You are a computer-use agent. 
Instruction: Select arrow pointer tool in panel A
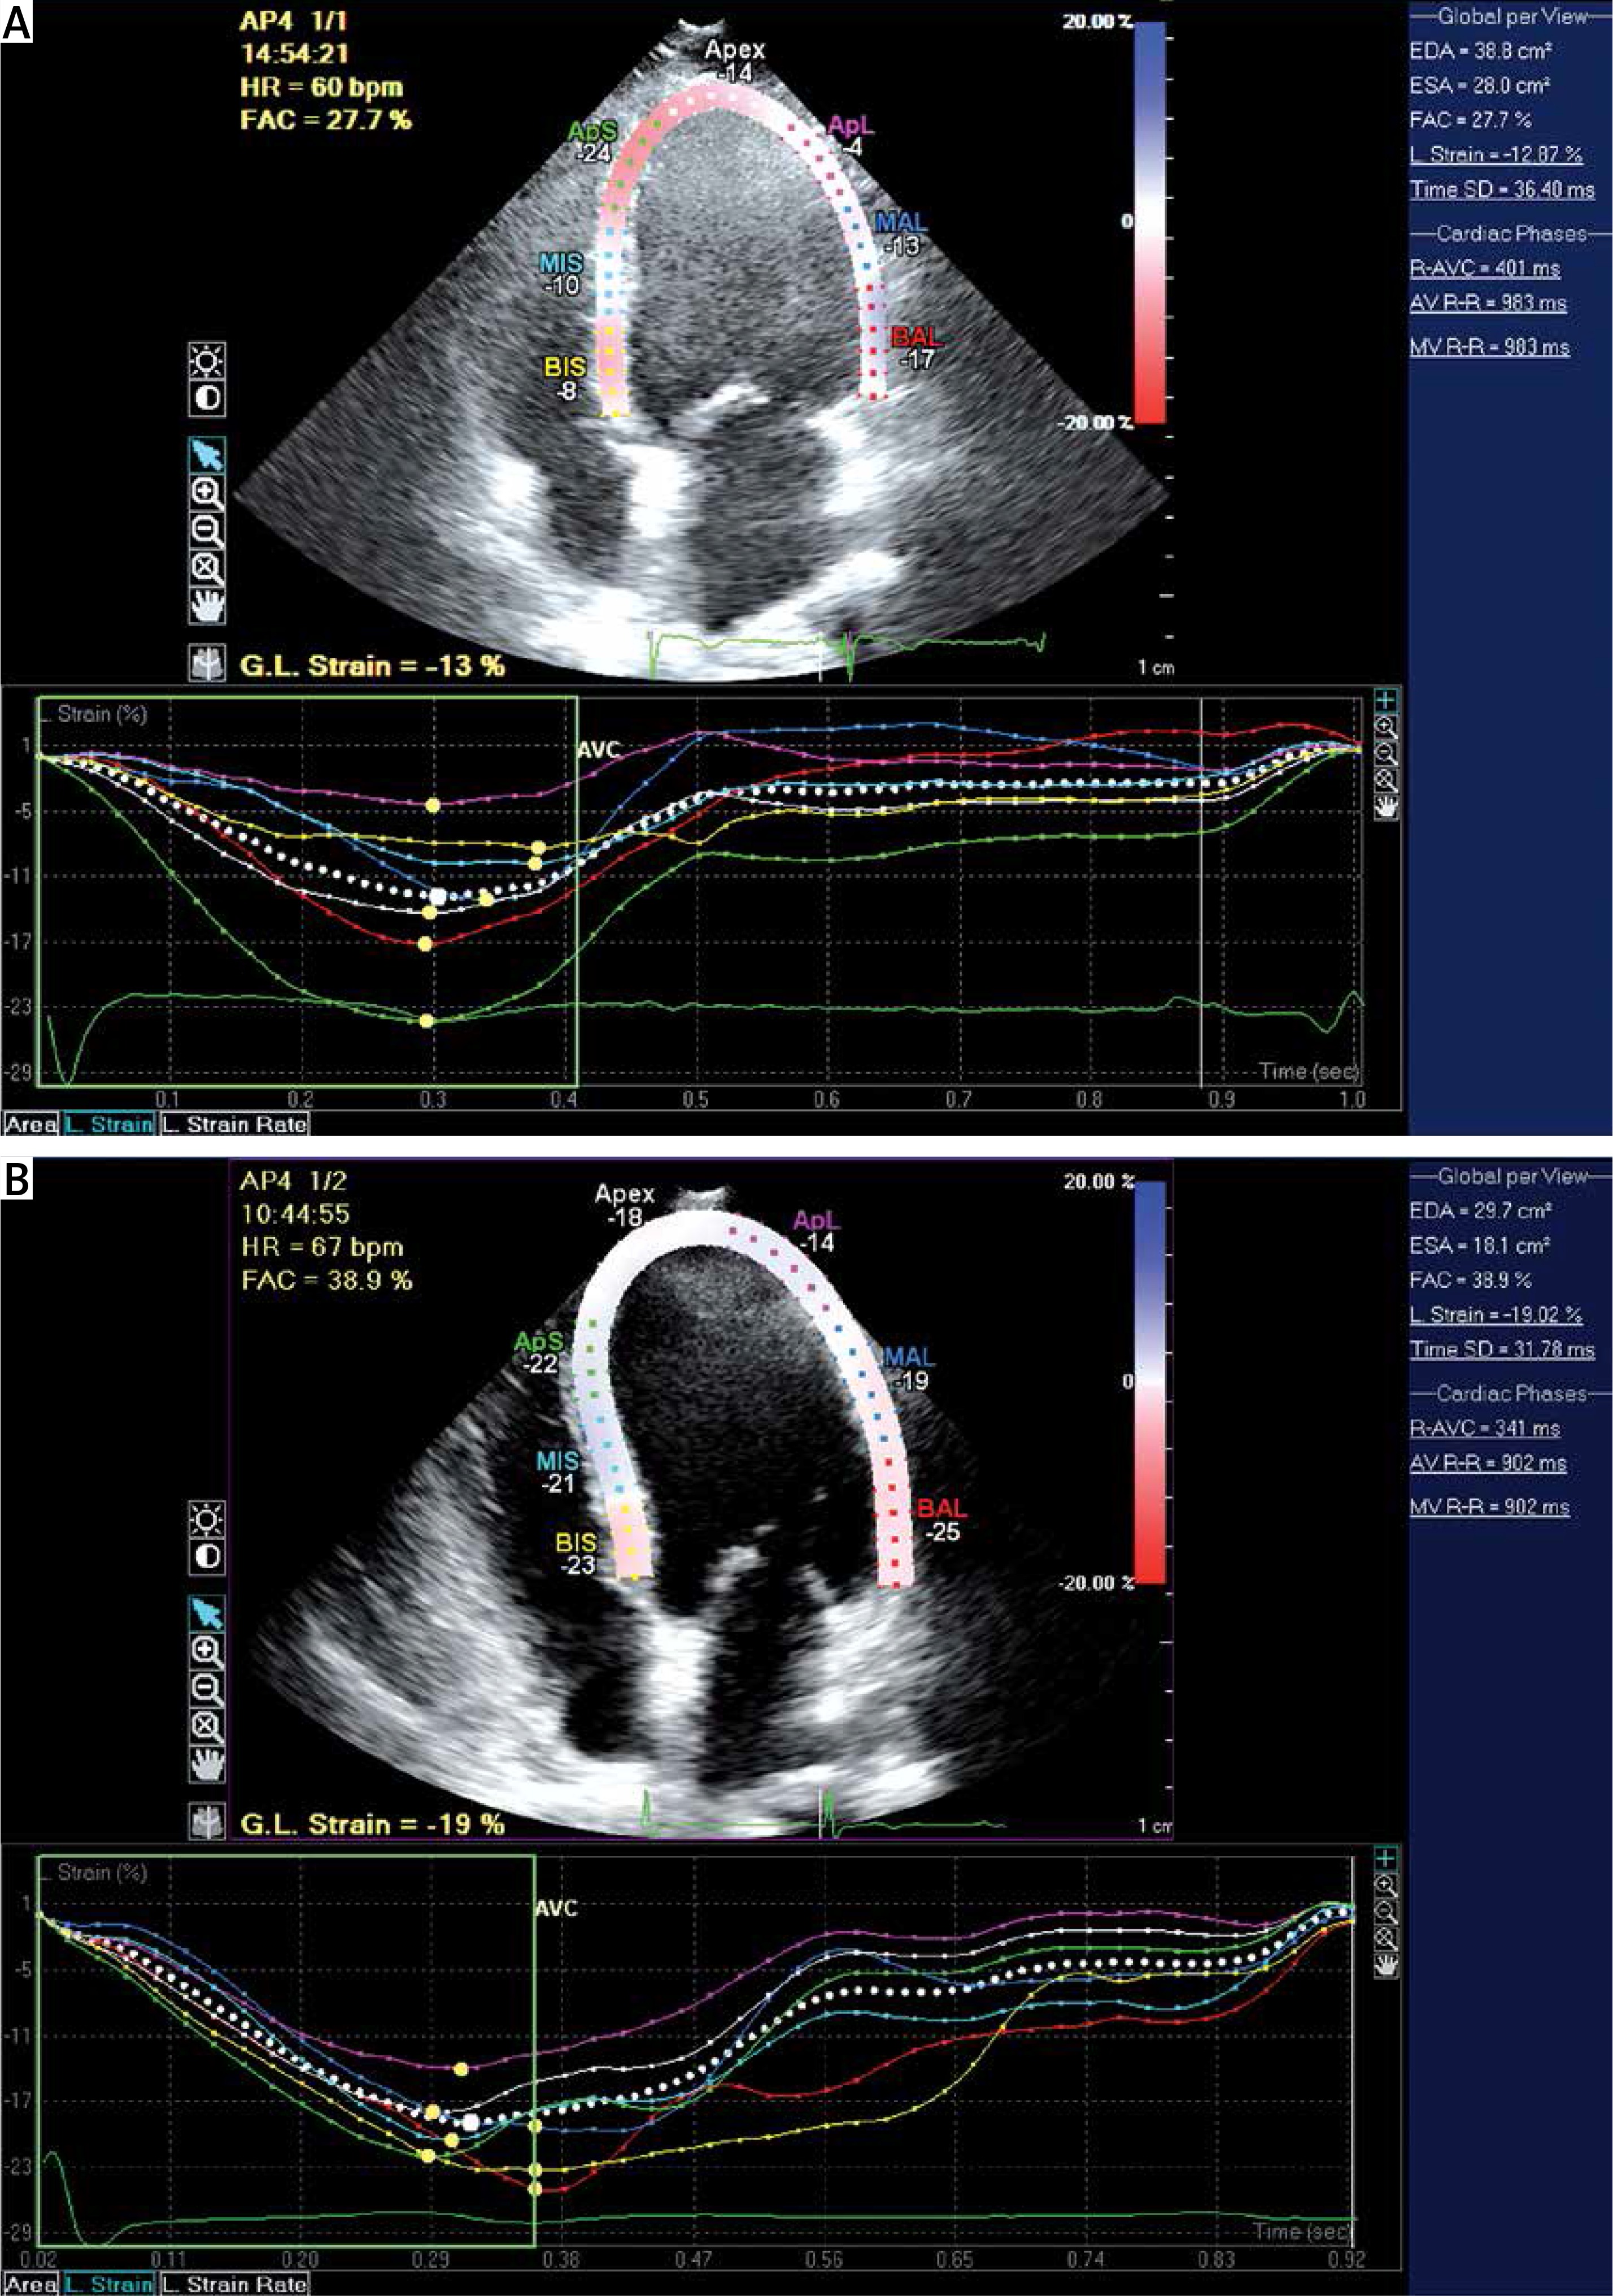(x=207, y=456)
